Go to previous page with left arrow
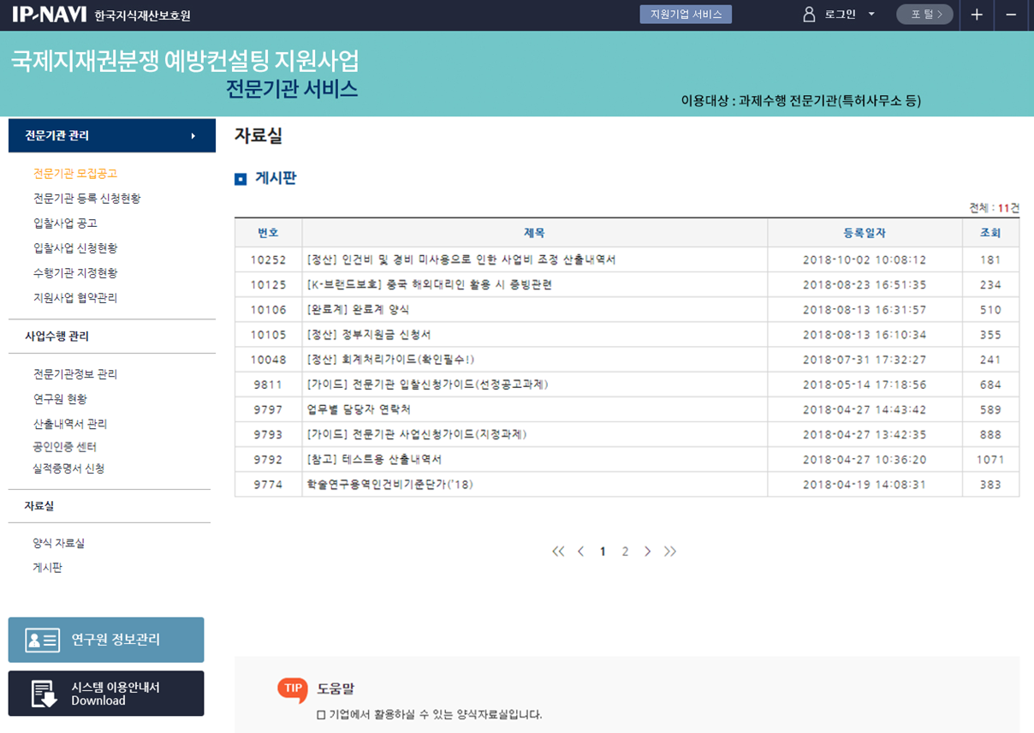 click(x=580, y=551)
